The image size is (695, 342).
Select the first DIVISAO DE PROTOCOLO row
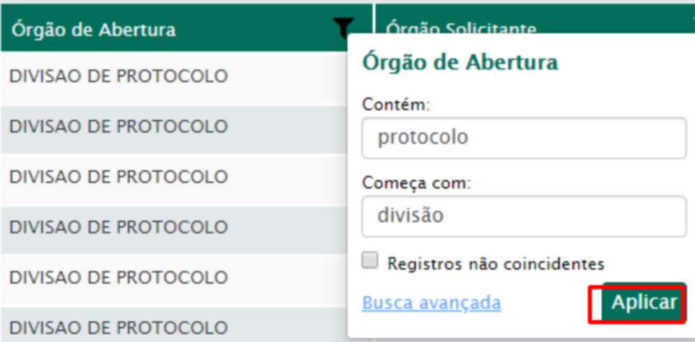point(174,77)
